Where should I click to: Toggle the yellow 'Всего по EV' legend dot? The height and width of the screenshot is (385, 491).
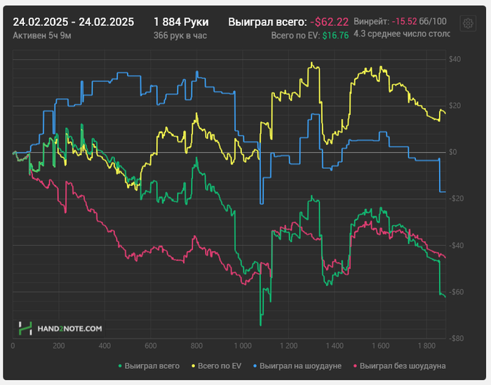click(193, 365)
